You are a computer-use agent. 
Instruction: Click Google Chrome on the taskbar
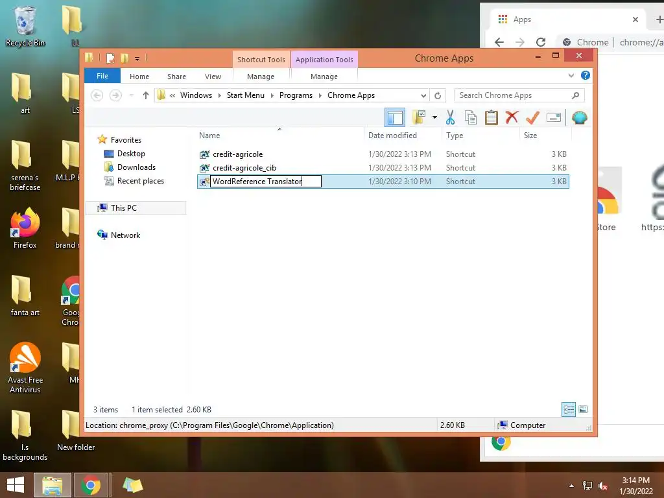[91, 485]
